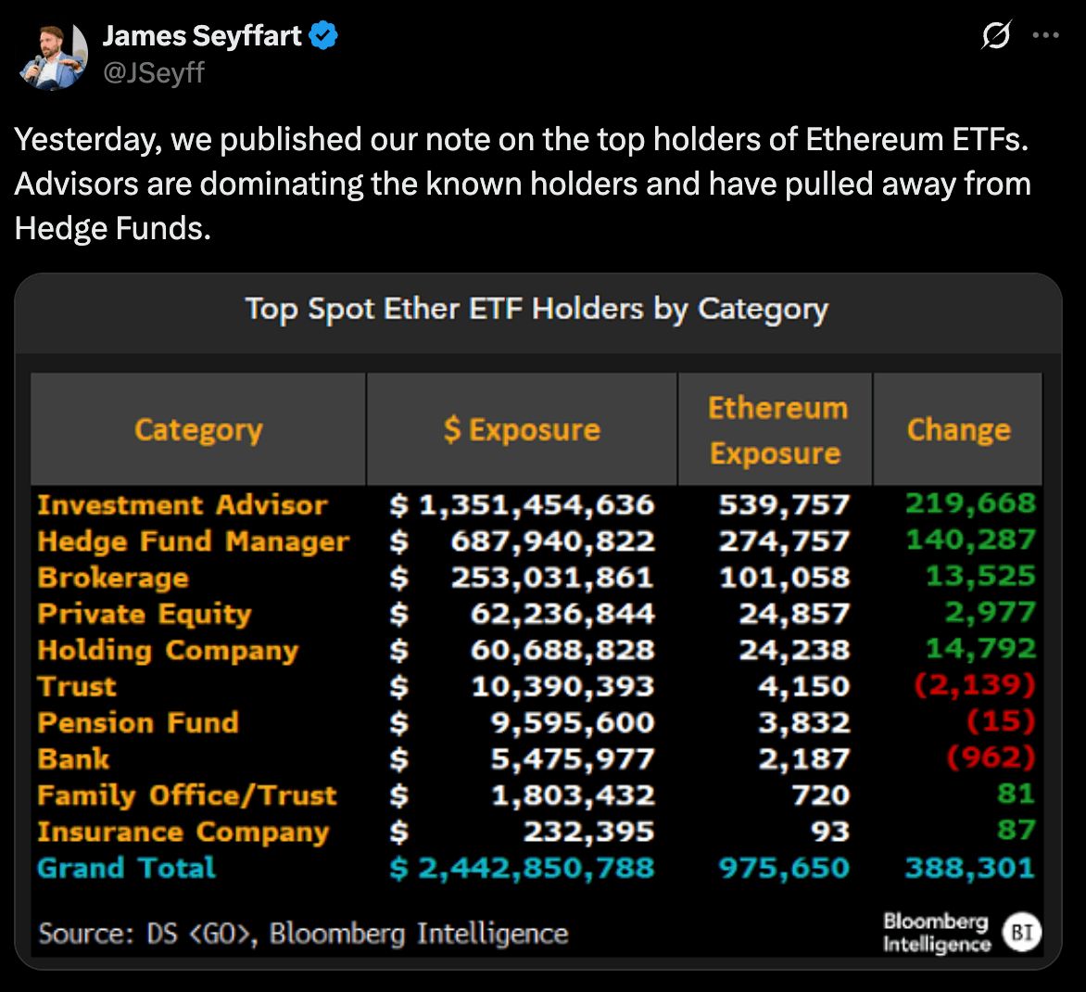Screen dimensions: 1086x992
Task: Click the '$ Exposure' column header
Action: coord(523,429)
